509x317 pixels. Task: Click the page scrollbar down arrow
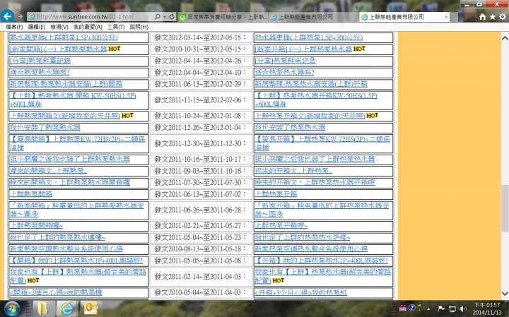click(x=505, y=294)
